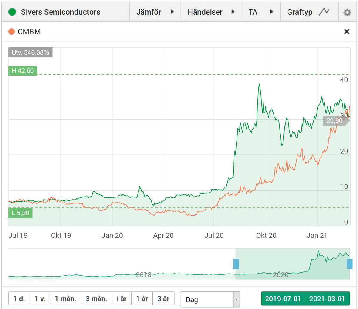
Task: Click the H 42,60 high label
Action: [x=23, y=71]
